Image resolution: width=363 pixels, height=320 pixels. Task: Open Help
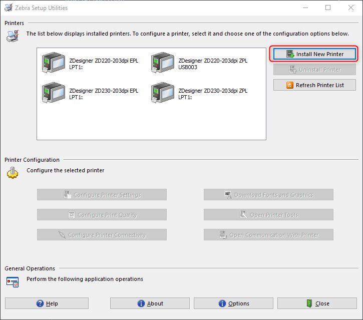[x=47, y=303]
